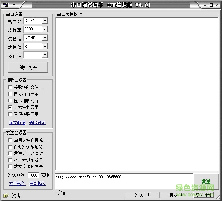Click the 发送间隔 interval input field
The image size is (222, 201).
(x=33, y=175)
